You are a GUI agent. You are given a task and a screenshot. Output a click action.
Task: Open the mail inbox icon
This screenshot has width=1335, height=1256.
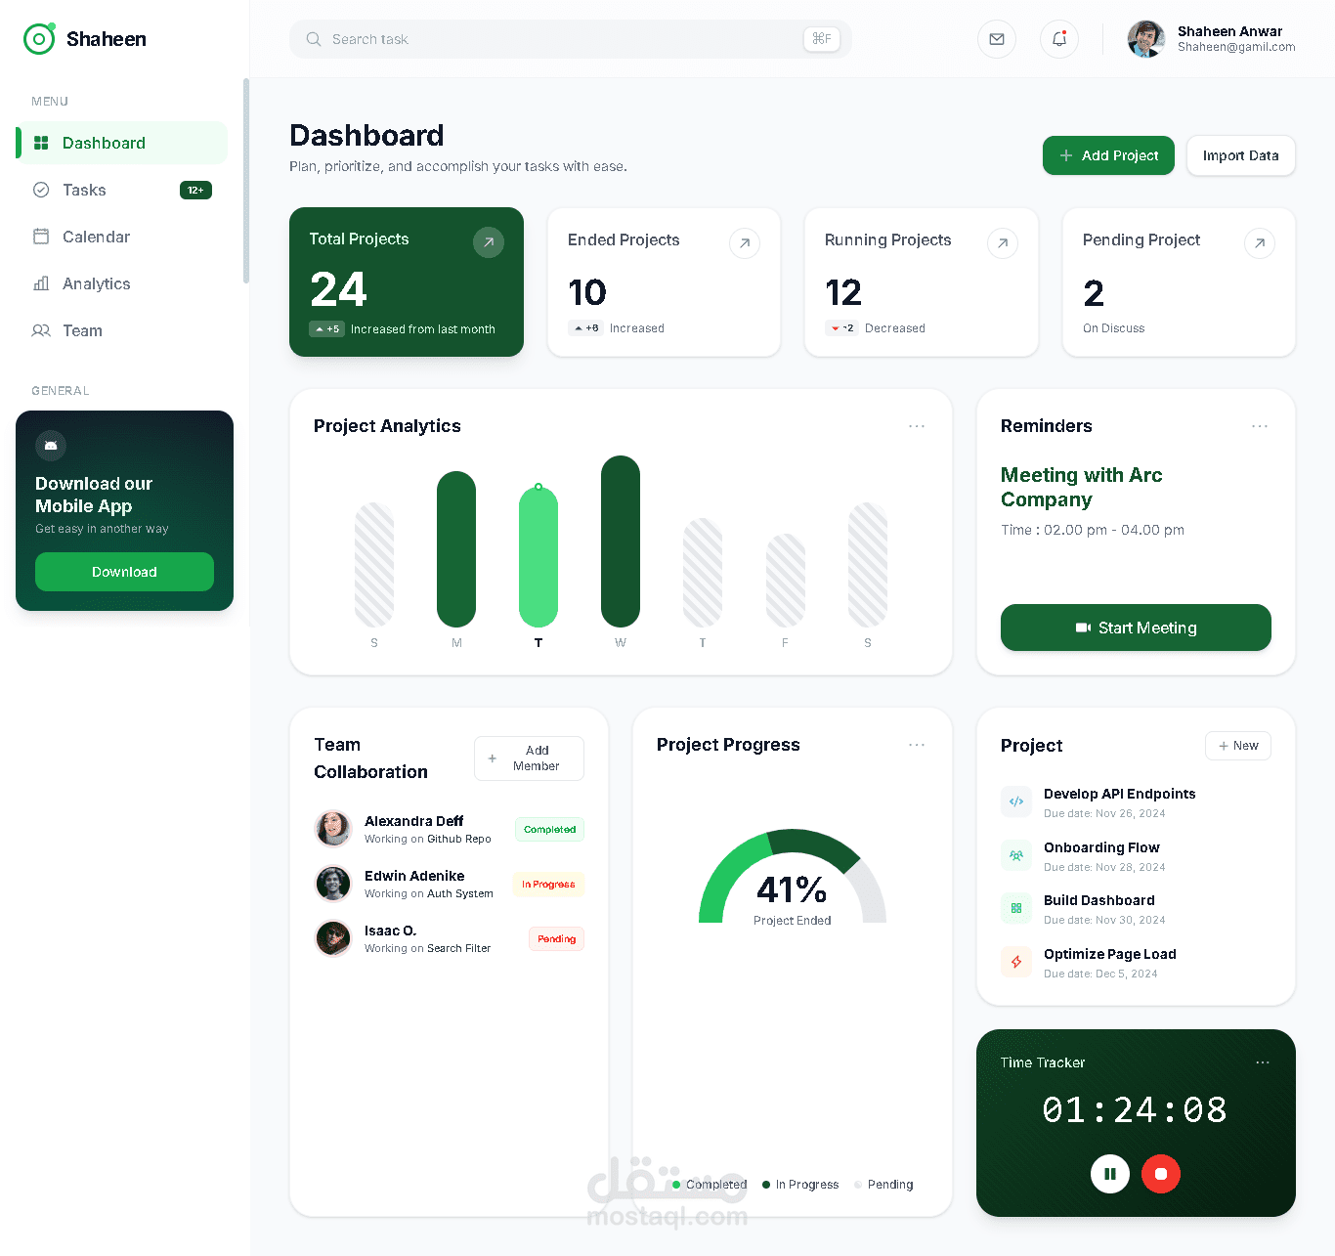click(997, 39)
